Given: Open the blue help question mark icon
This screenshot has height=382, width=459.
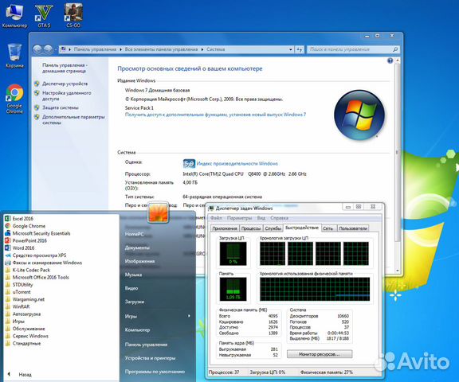Looking at the screenshot, I should tap(390, 60).
